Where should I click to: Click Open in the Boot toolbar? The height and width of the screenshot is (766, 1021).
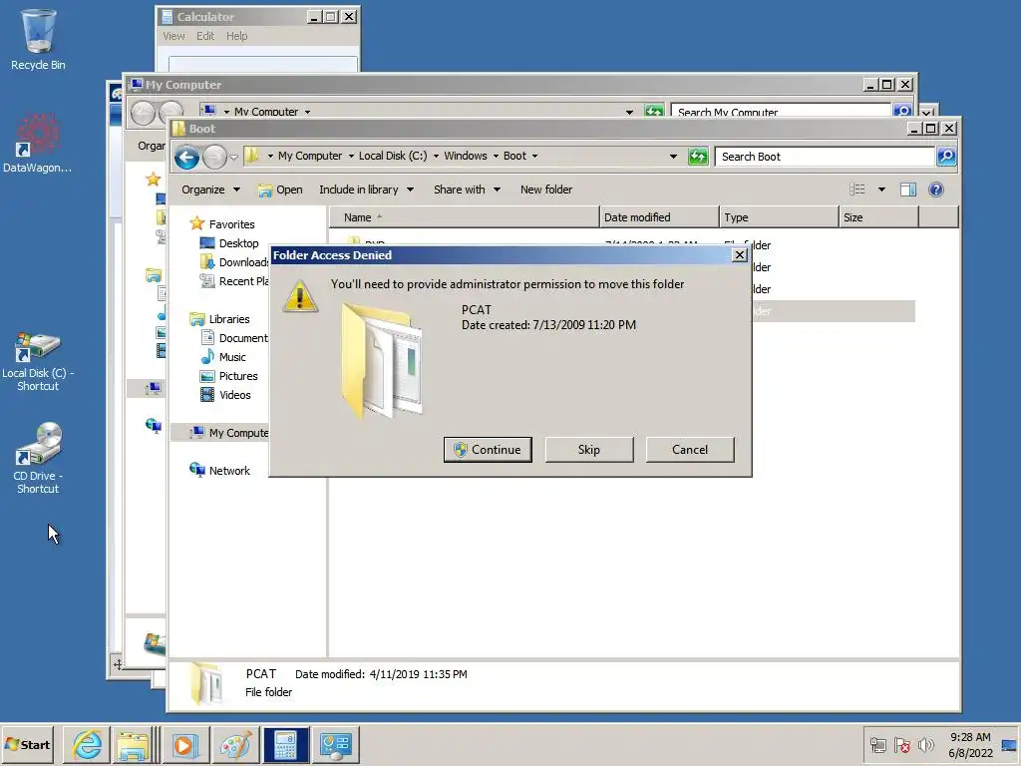point(280,190)
